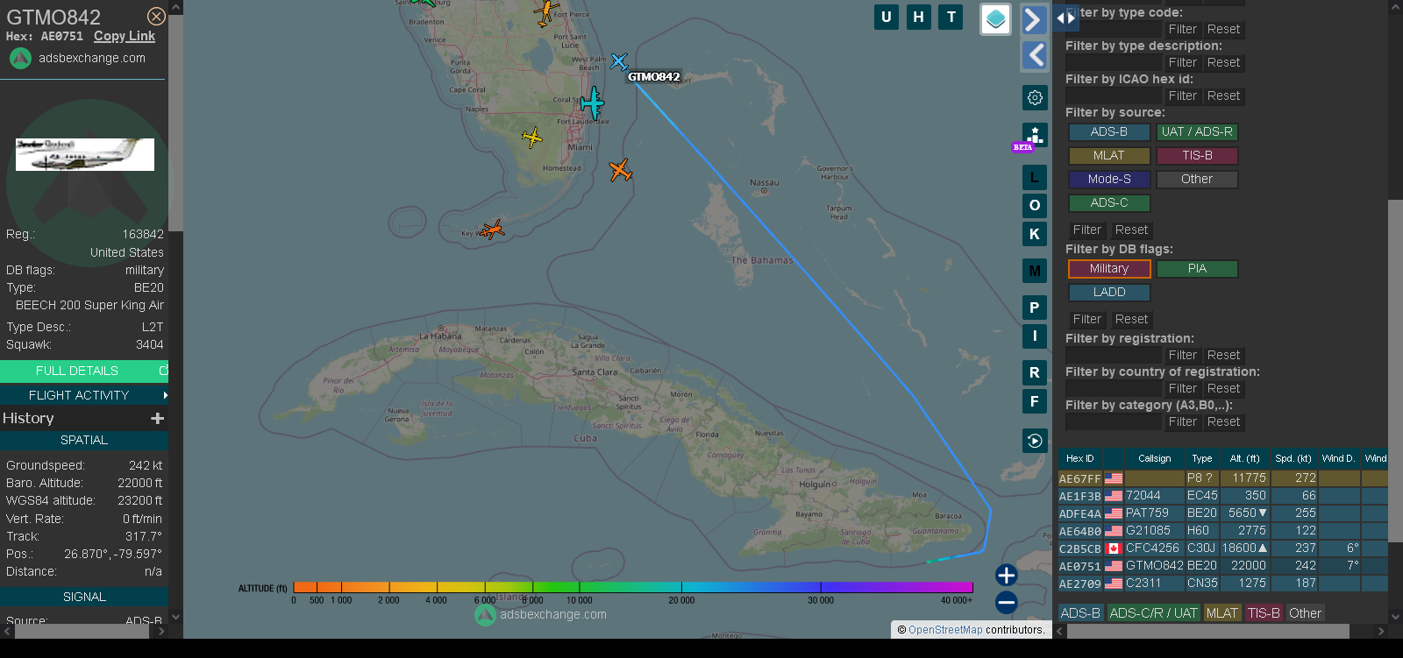
Task: Click the MLAT legend swatch below table
Action: tap(1221, 613)
